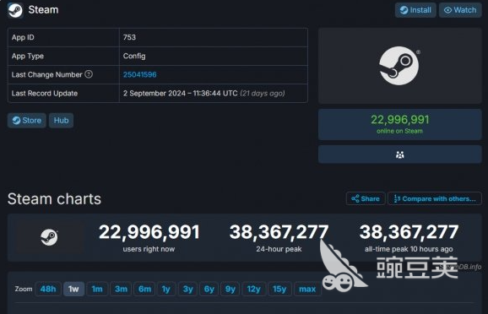
Task: Click the Watch eye button
Action: [x=460, y=10]
